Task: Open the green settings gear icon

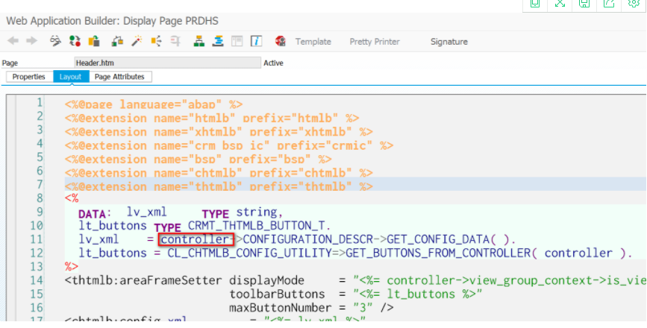Action: pyautogui.click(x=634, y=3)
